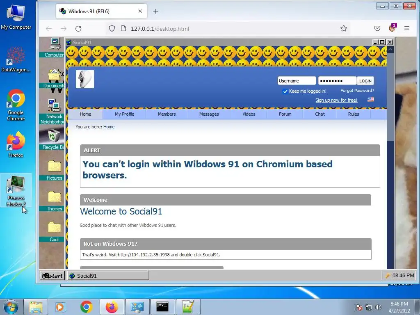Open the Wibdows 91 Computer icon
Viewport: 420px width, 315px height.
(54, 48)
